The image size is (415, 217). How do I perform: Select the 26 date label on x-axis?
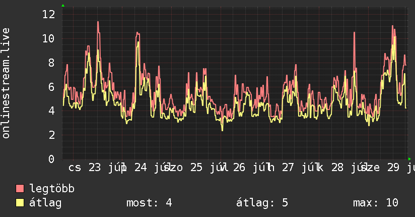(x=239, y=168)
